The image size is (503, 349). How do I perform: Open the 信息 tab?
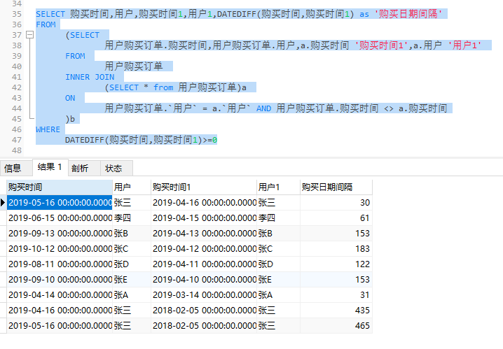point(13,168)
